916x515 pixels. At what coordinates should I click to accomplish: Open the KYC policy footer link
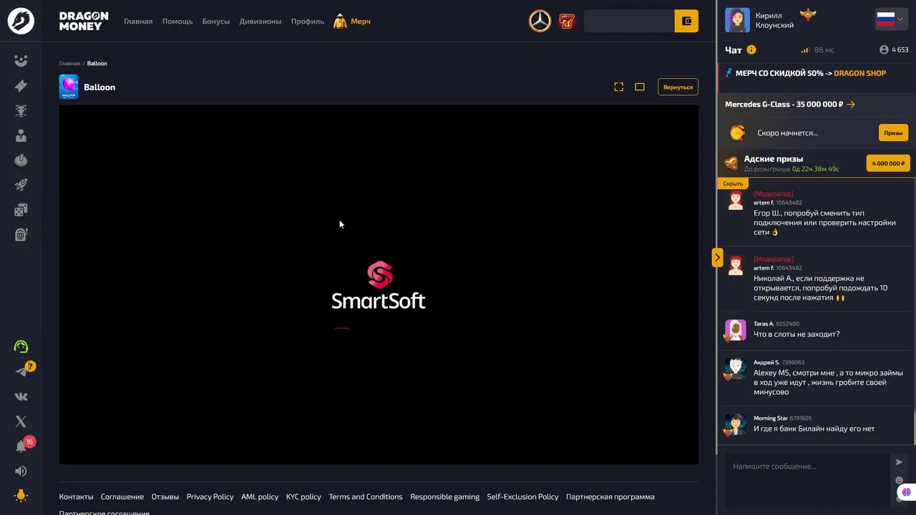(303, 497)
